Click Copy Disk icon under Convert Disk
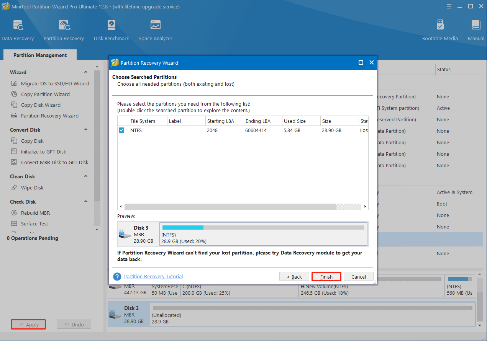The width and height of the screenshot is (487, 341). (14, 141)
